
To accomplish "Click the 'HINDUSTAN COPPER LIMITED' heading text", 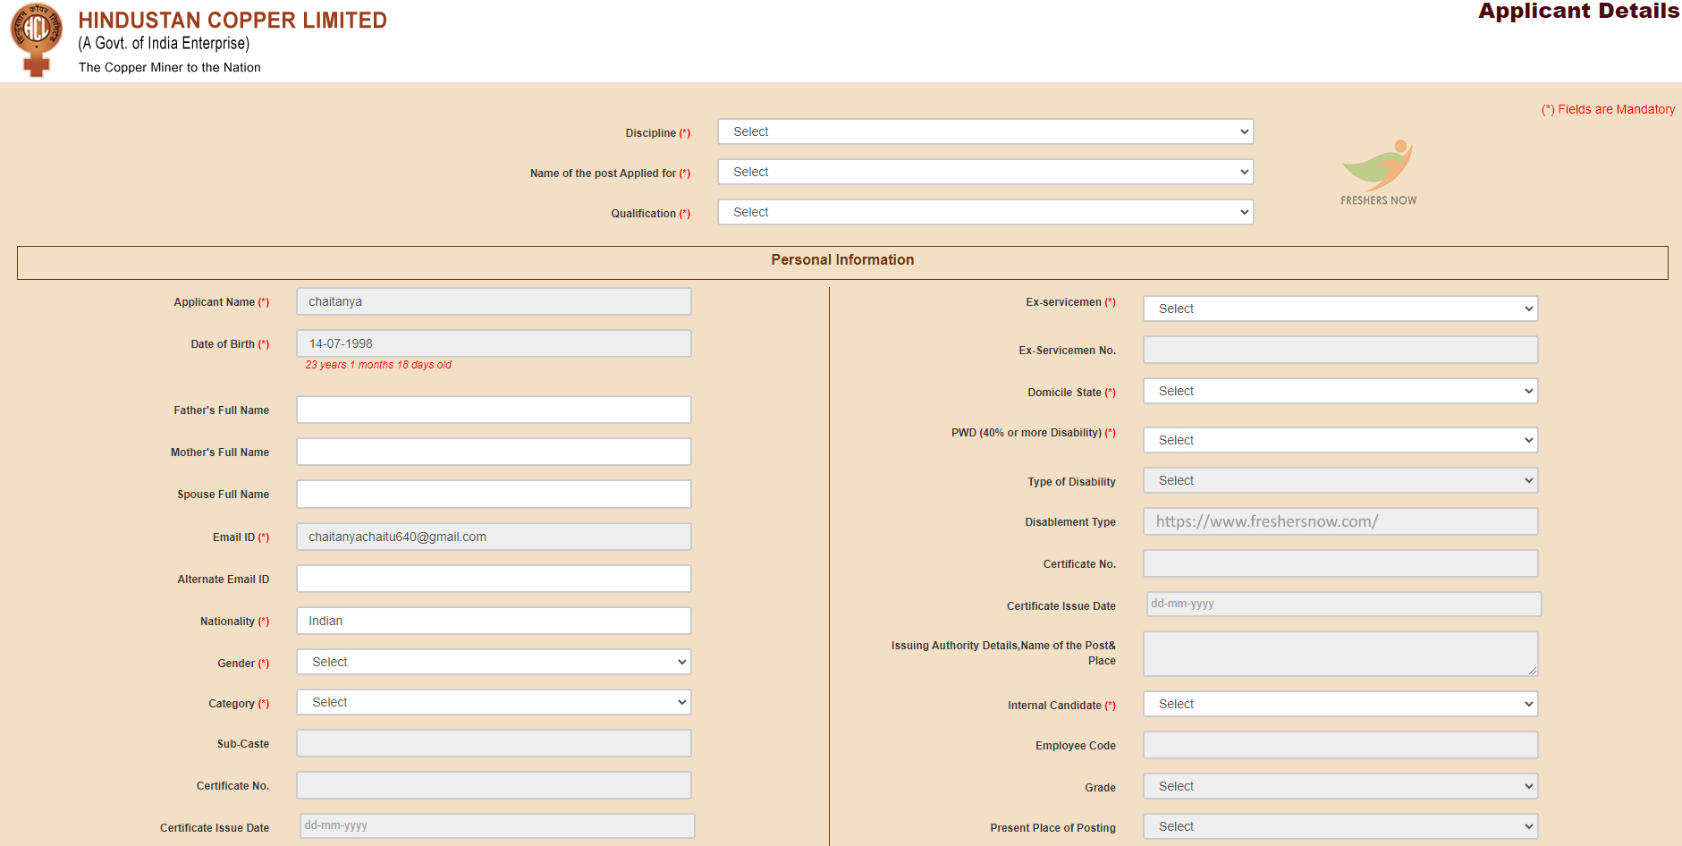I will pyautogui.click(x=232, y=20).
